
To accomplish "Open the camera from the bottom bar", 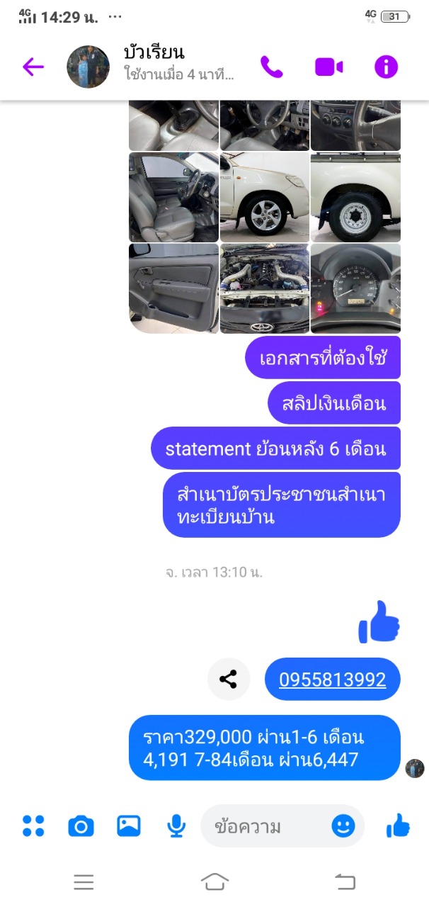I will pos(81,826).
